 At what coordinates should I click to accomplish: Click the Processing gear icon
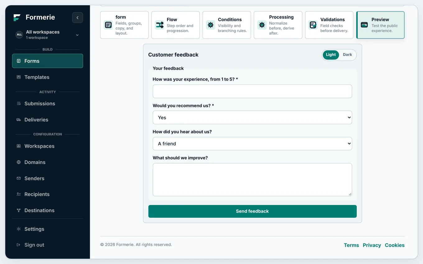(x=262, y=25)
